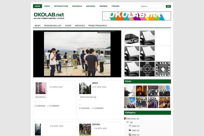Viewport: 204px width, 136px height.
Task: Click the continue arrow icon on 11 16TH post
Action: (x=80, y=108)
